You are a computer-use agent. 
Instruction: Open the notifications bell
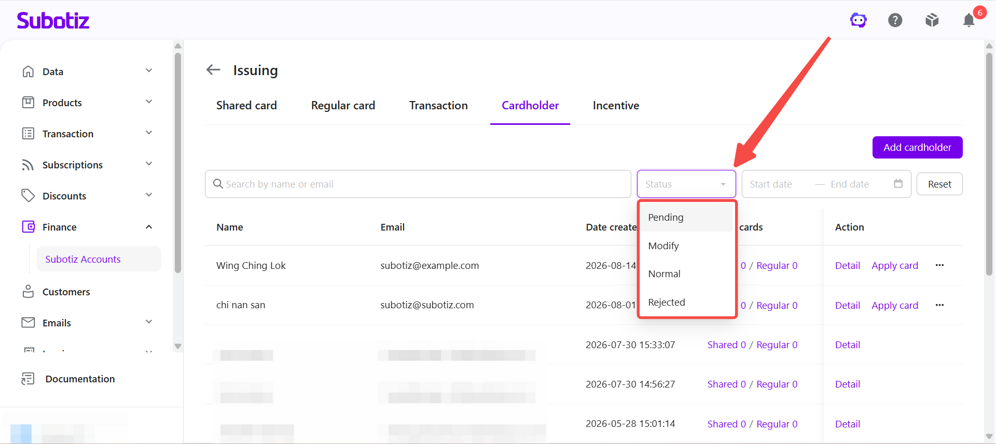pos(969,20)
